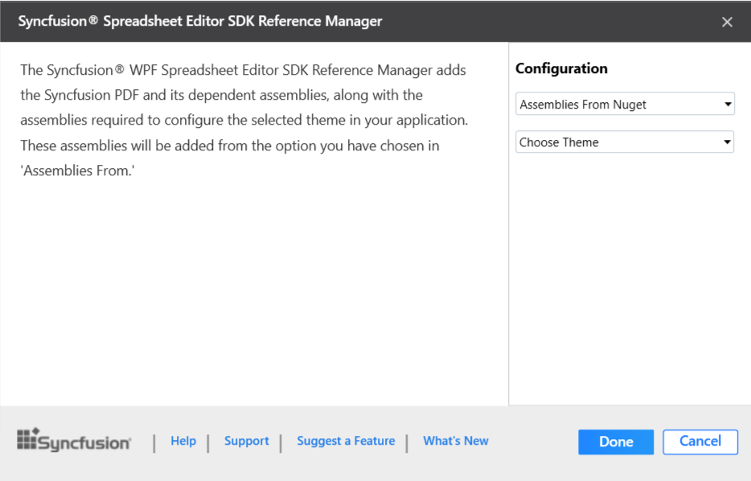Click the dialog title bar text

pos(200,21)
